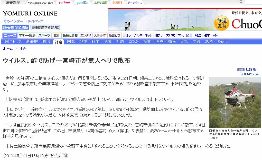The height and width of the screenshot is (160, 262).
Task: Click the search magnifier icon
Action: 241,2
